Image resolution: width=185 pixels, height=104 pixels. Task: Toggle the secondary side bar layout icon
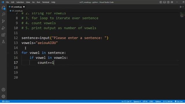click(x=168, y=2)
